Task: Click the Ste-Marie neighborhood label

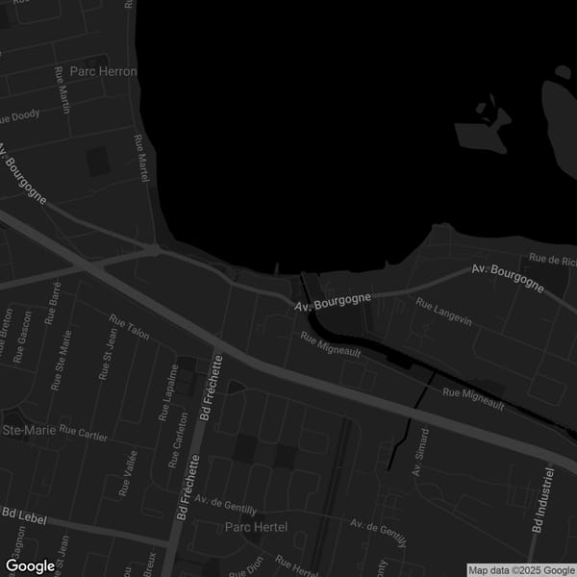Action: [x=28, y=428]
